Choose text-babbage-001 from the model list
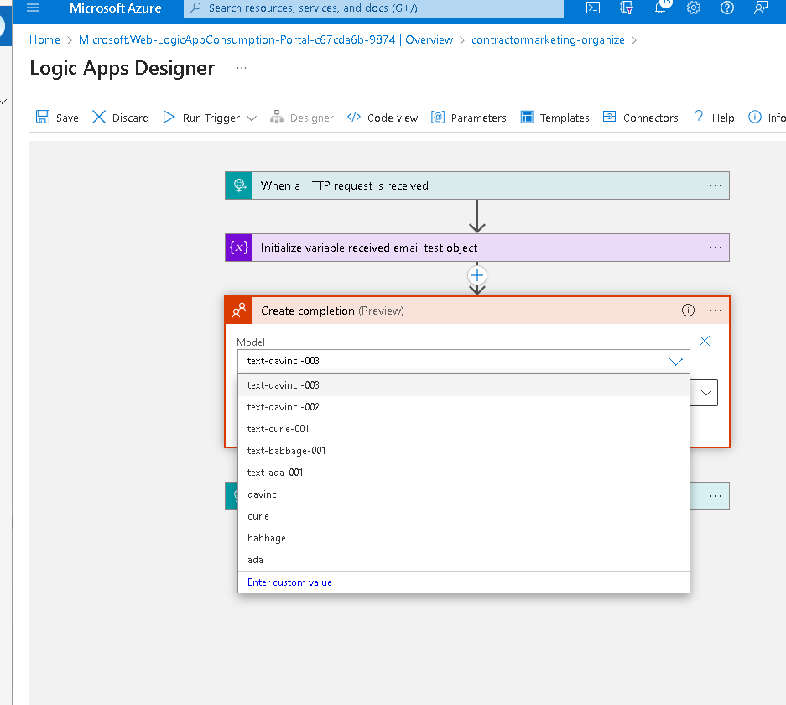This screenshot has width=786, height=705. [464, 451]
